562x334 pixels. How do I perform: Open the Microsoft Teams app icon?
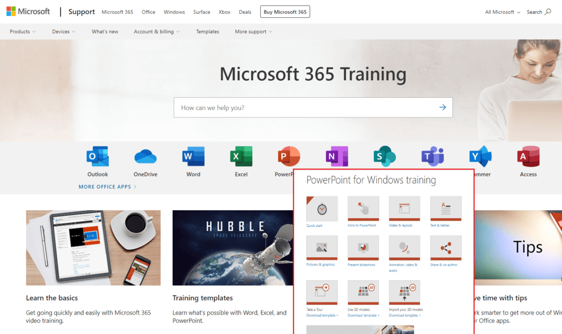click(x=432, y=156)
